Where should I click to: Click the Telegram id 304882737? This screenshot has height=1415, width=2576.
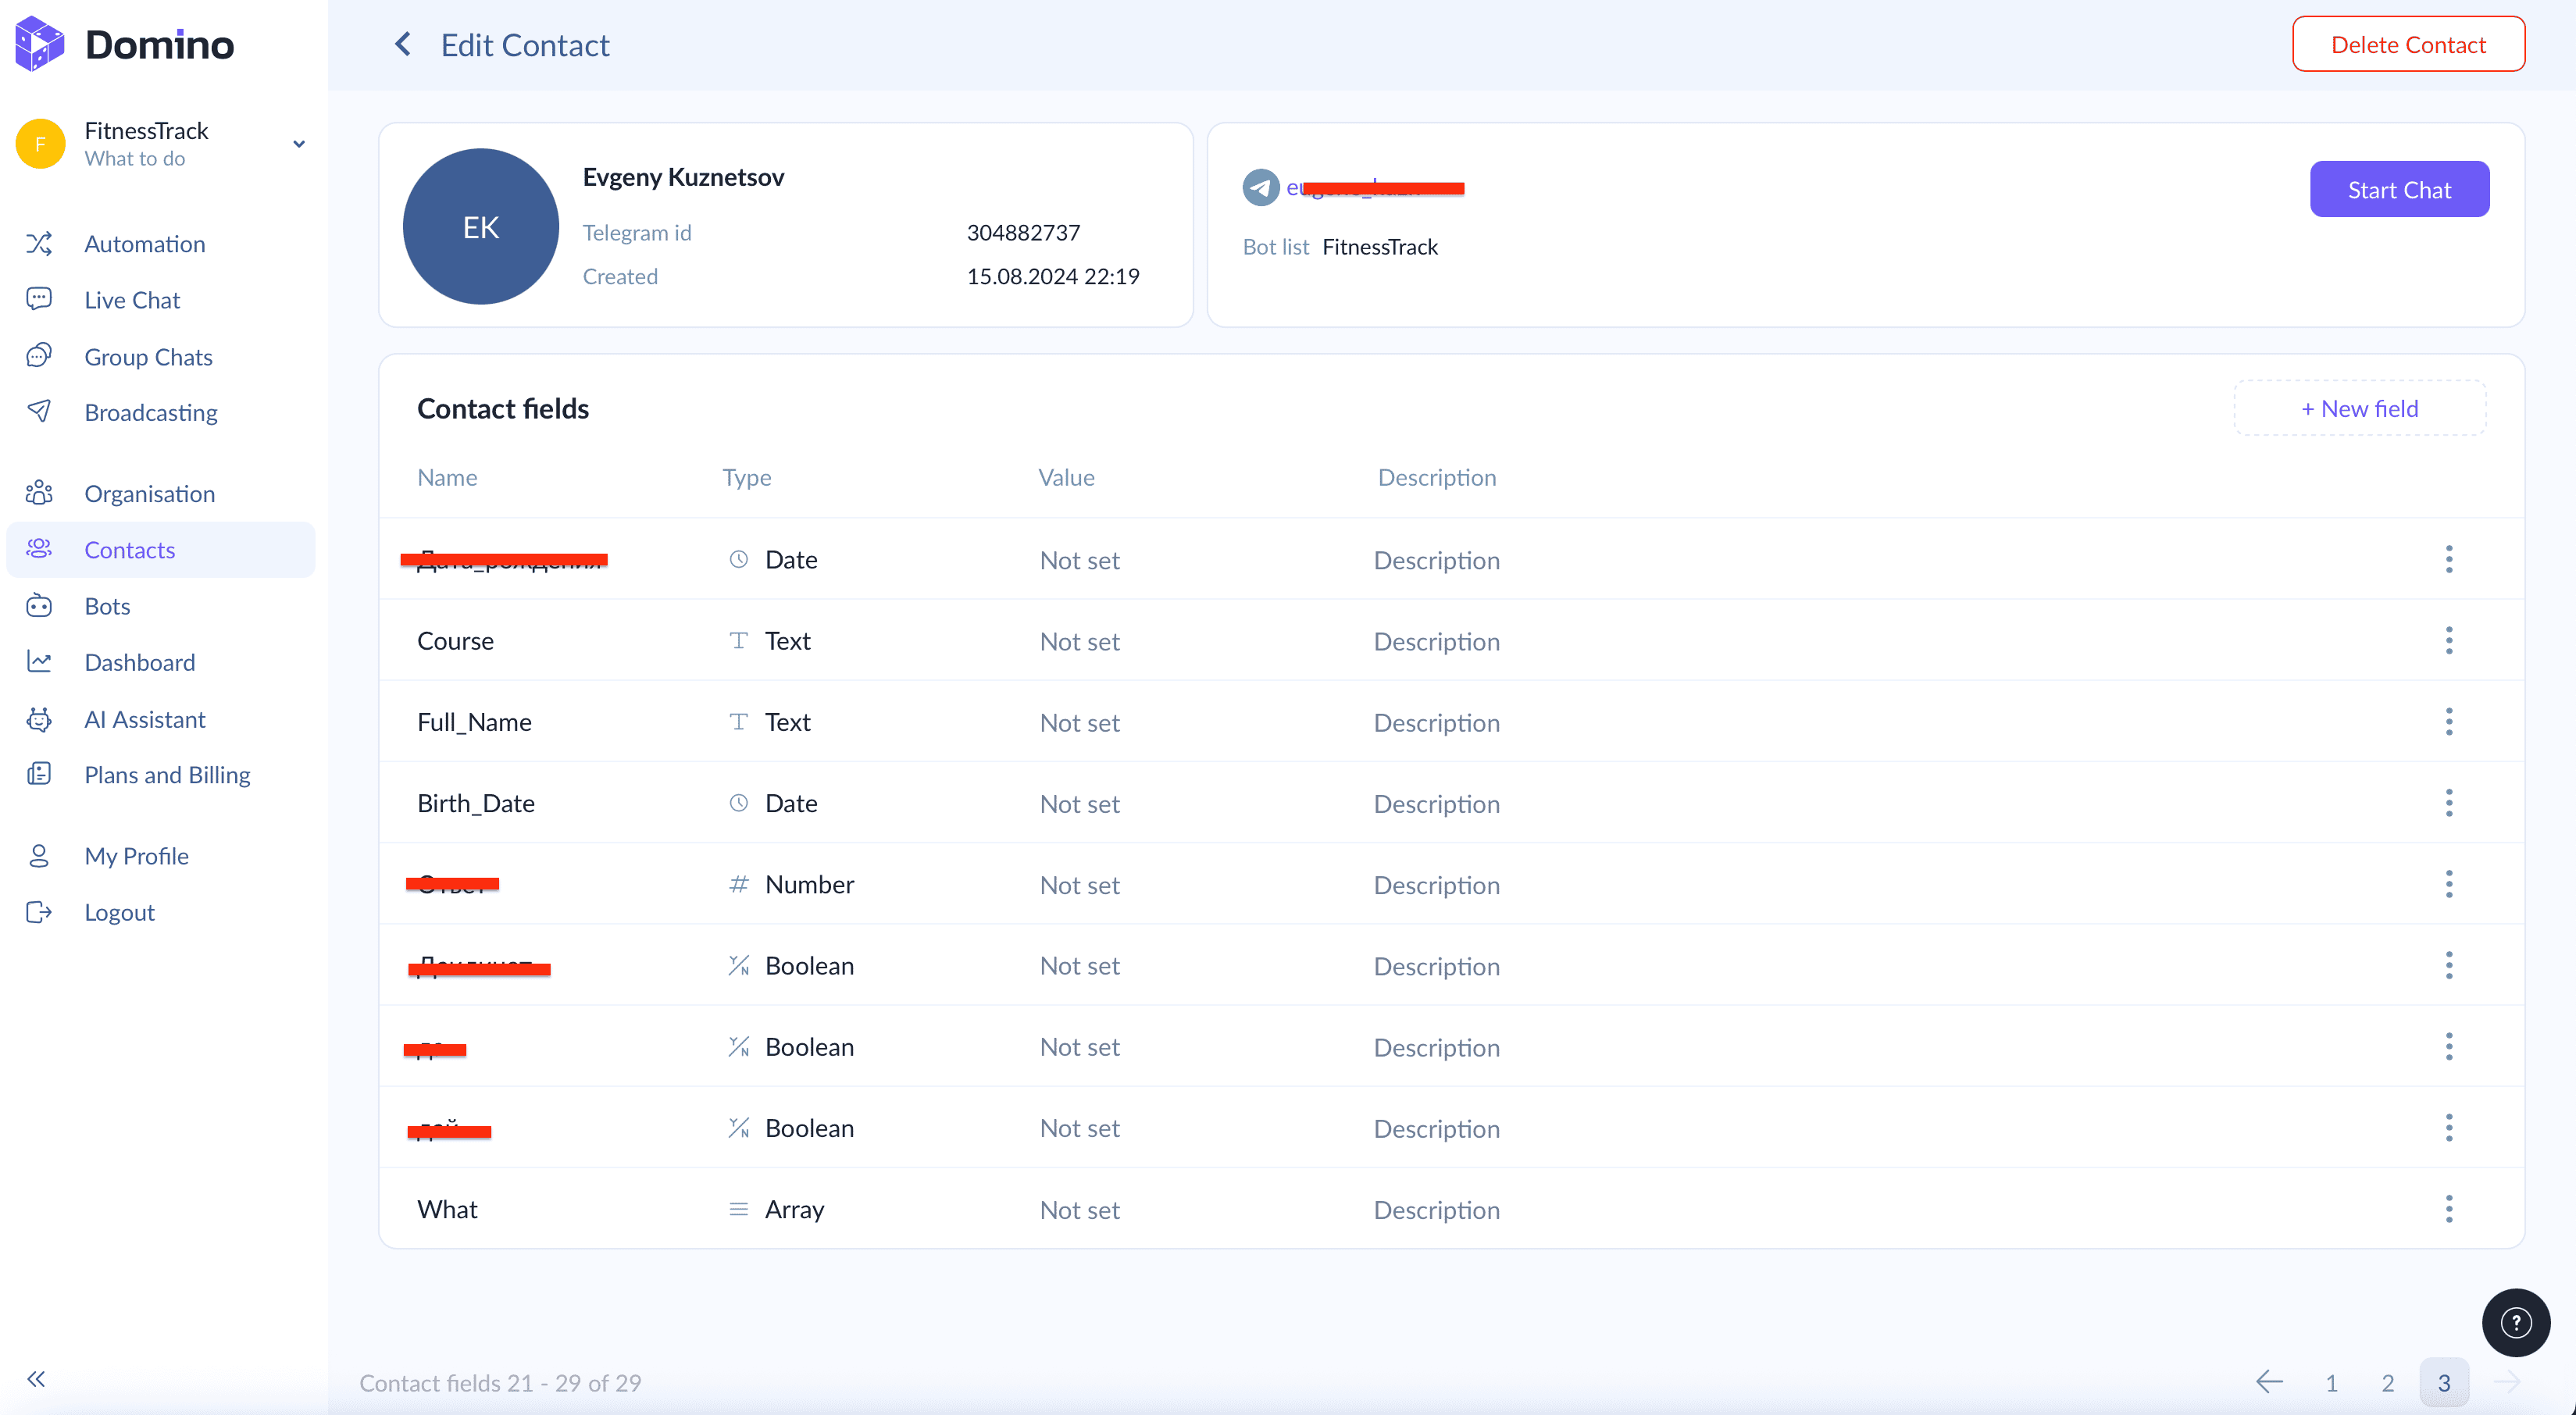pyautogui.click(x=1023, y=232)
